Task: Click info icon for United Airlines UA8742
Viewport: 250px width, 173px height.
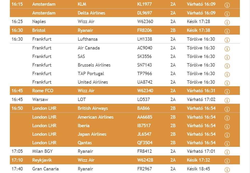Action: (227, 83)
